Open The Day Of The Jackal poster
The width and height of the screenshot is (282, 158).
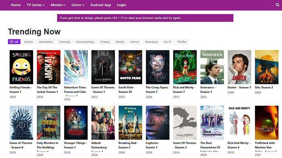[49, 67]
